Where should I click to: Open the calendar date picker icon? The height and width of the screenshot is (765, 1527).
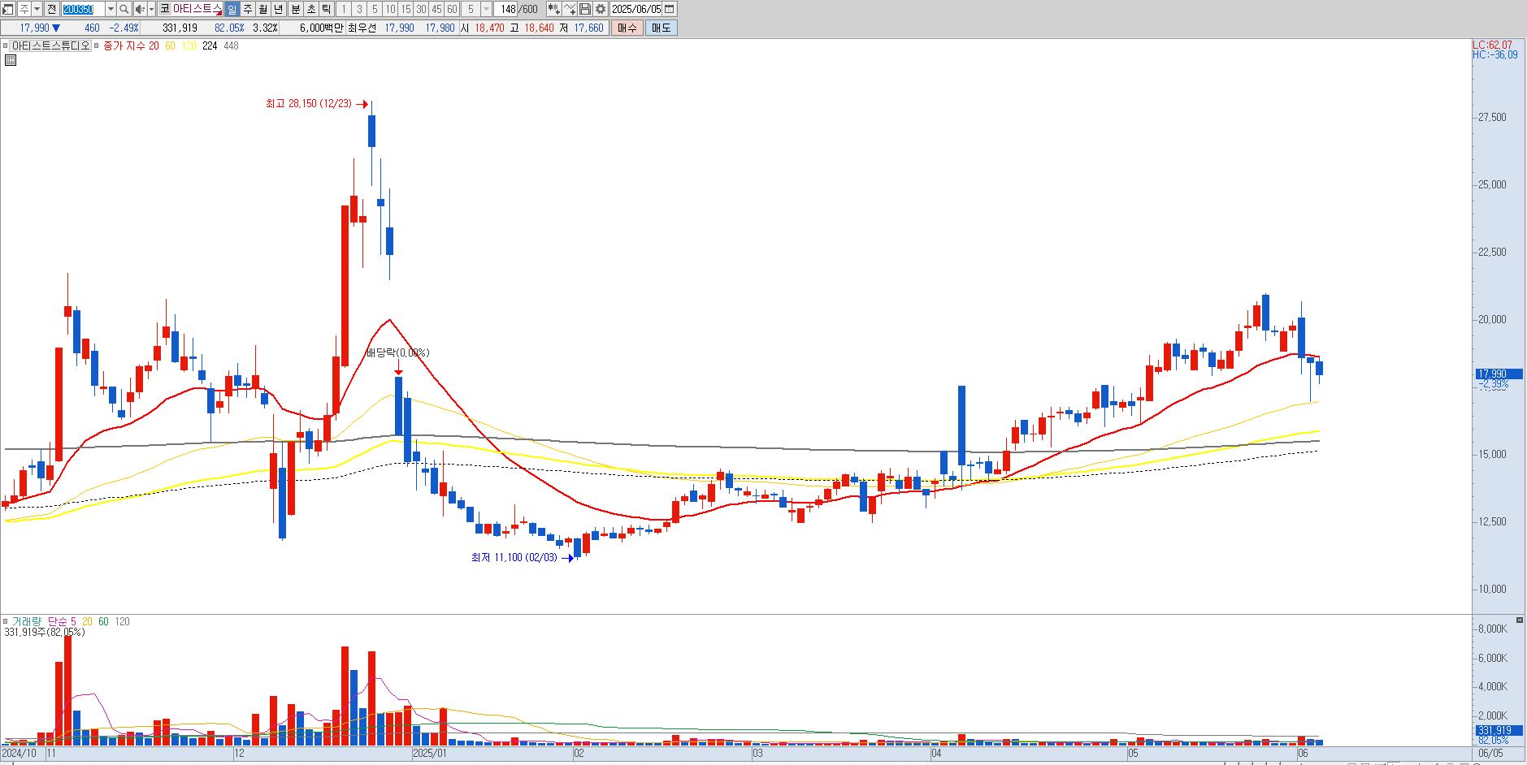(x=670, y=9)
